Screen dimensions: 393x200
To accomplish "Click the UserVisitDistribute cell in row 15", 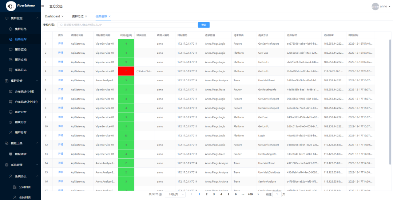I will [x=270, y=172].
